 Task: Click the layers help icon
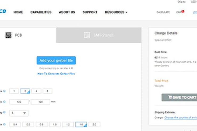point(5,91)
